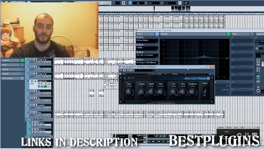
Task: Open the Menu button in Blue Cat's Phaser
Action: (x=124, y=74)
